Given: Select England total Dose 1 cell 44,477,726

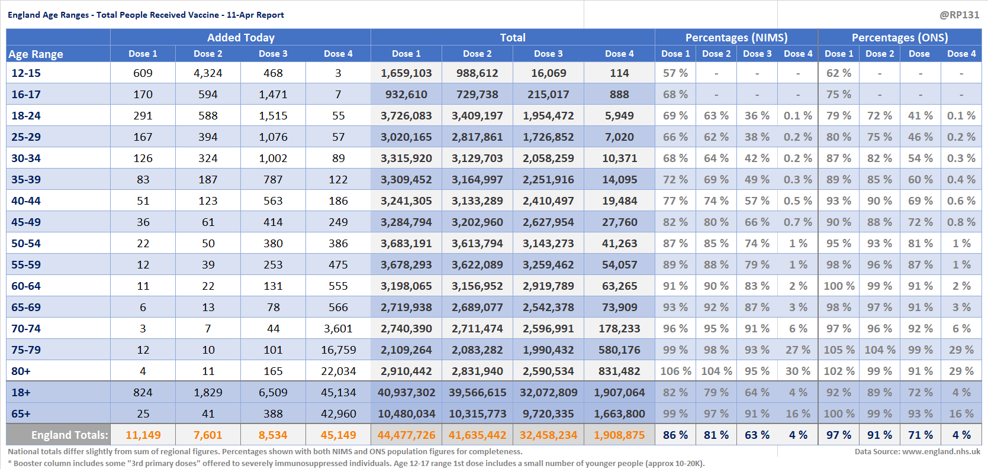Looking at the screenshot, I should coord(406,435).
